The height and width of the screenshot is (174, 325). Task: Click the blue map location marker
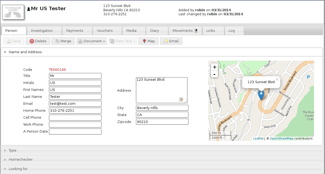[x=261, y=95]
